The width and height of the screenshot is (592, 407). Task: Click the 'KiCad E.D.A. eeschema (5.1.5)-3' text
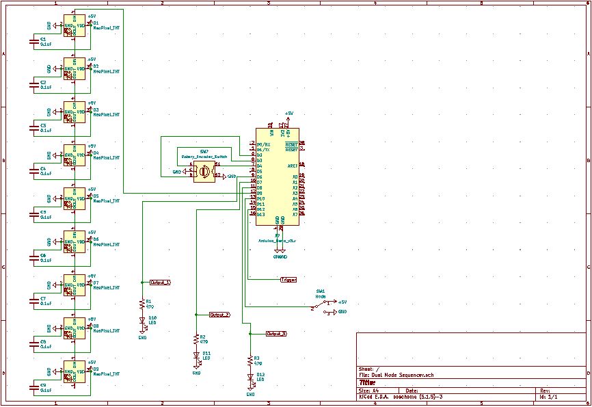click(401, 397)
